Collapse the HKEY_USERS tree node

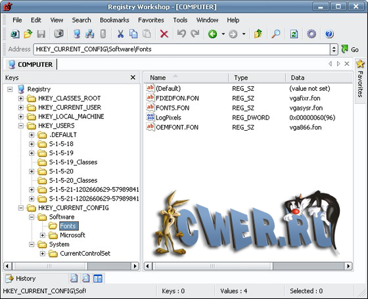[21, 126]
